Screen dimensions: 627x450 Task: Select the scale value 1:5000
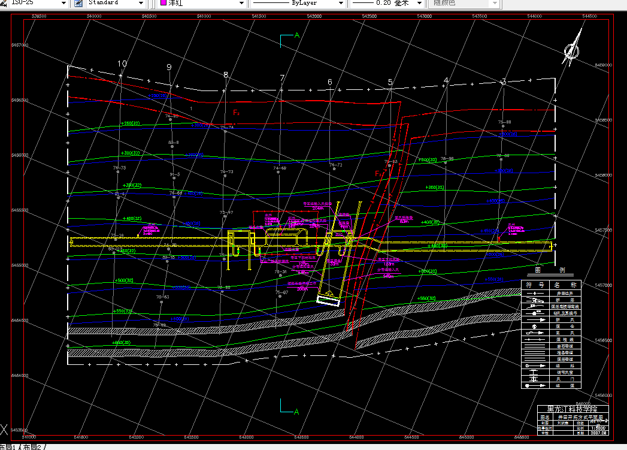point(598,428)
